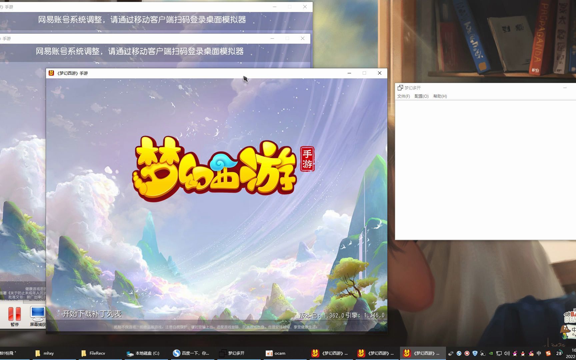
Task: Open 文件(F) menu in 梦幻多开 window
Action: (403, 96)
